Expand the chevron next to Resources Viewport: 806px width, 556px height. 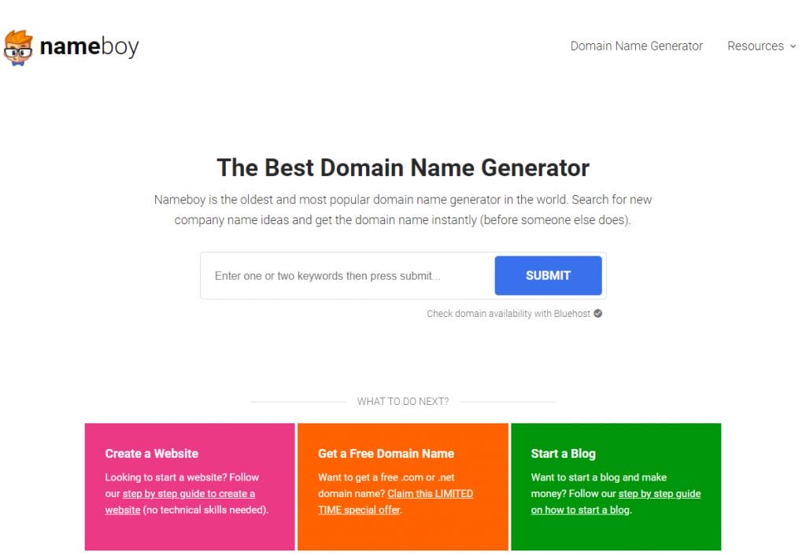[x=793, y=46]
